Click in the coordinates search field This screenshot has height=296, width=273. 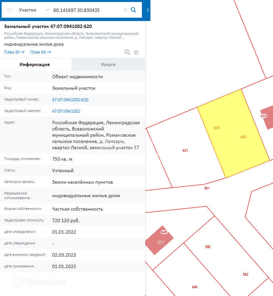click(x=87, y=10)
